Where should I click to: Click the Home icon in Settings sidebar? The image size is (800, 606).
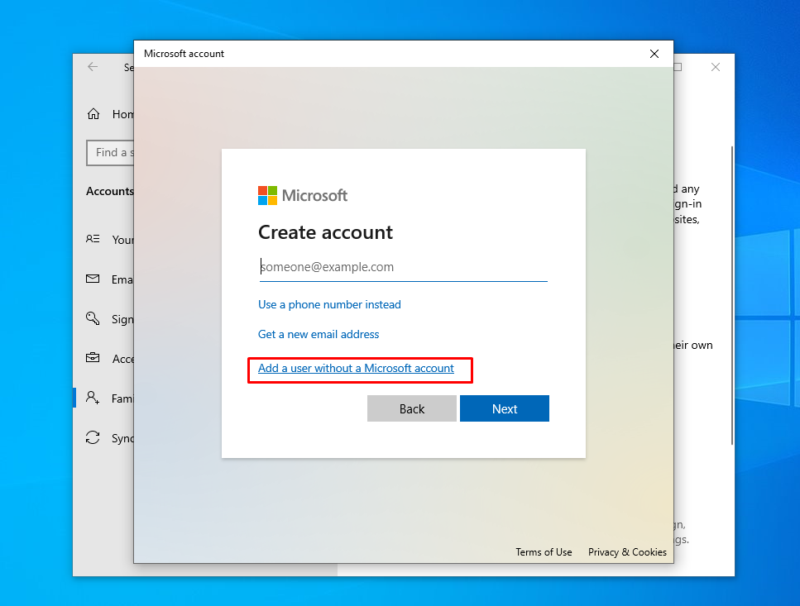click(93, 113)
